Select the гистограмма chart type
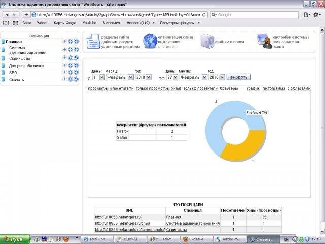This screenshot has width=325, height=244. point(274,88)
